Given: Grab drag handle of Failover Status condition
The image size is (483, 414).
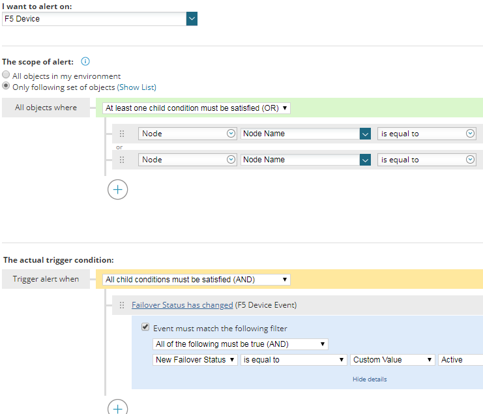Looking at the screenshot, I should [122, 305].
